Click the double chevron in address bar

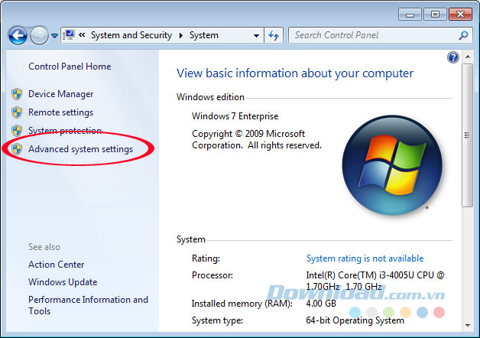click(82, 35)
